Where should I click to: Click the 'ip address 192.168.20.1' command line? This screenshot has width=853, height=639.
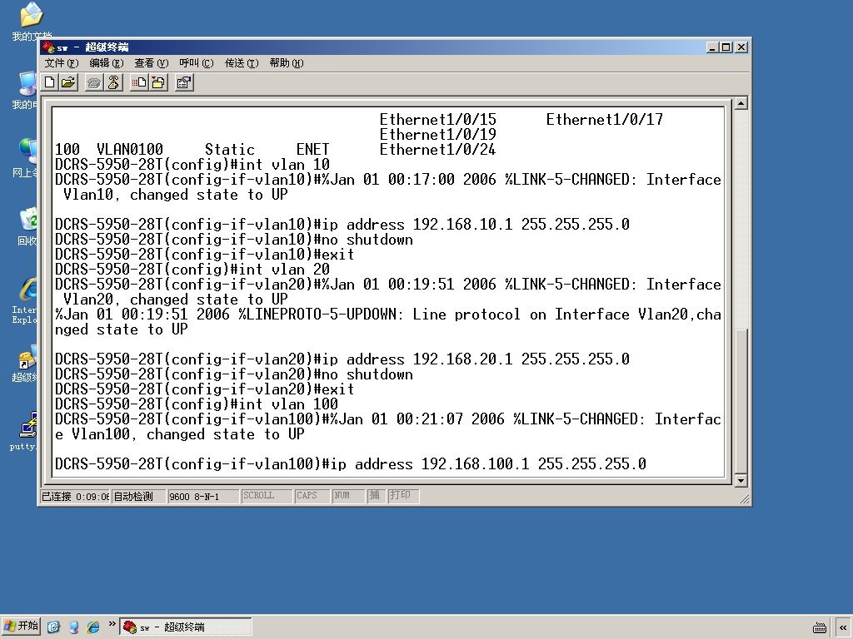[342, 359]
